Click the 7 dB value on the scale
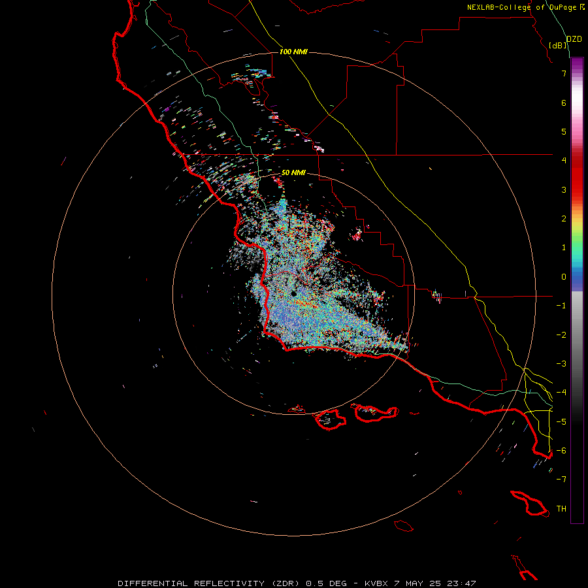The width and height of the screenshot is (588, 588). [x=564, y=73]
